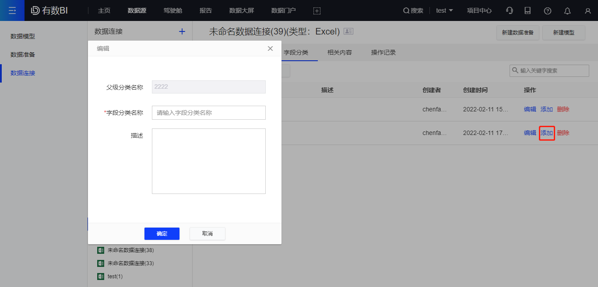Confirm the edit with 确定 button
The width and height of the screenshot is (598, 287).
click(162, 234)
